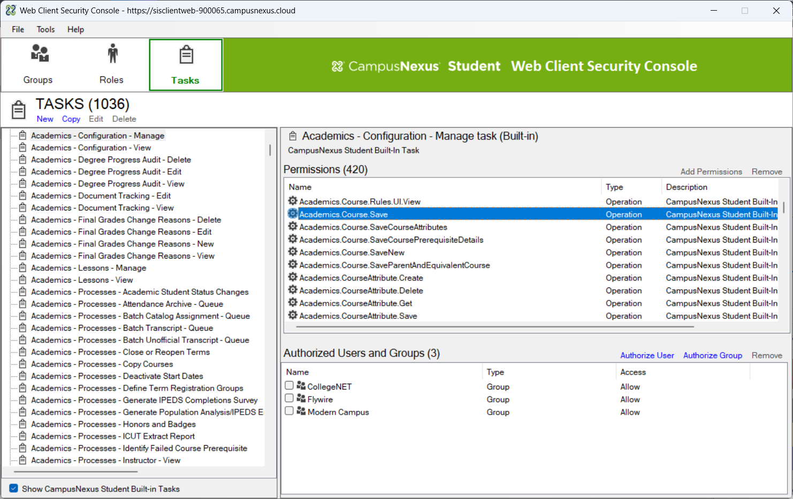Sort permissions by the Type column header
793x499 pixels.
631,187
